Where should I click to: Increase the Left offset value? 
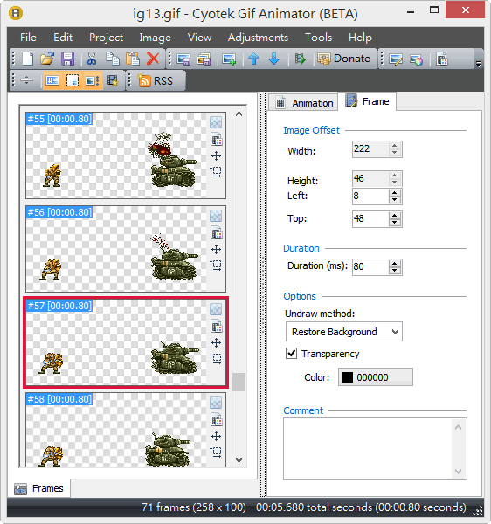(395, 193)
